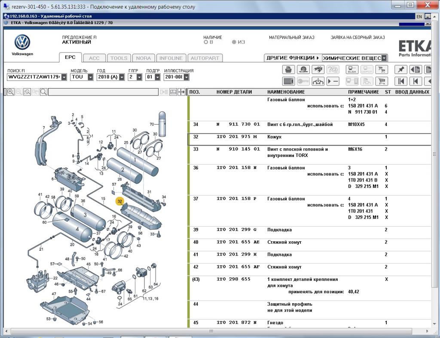The width and height of the screenshot is (440, 338).
Task: Click the divider arrow icon beside the layout icon
Action: click(x=182, y=92)
